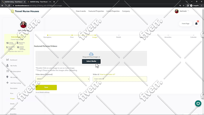Close the second Add/Edit Listing tab
The width and height of the screenshot is (204, 115).
click(x=50, y=2)
